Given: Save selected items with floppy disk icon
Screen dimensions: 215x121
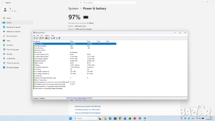Looking at the screenshot, I should point(46,38).
